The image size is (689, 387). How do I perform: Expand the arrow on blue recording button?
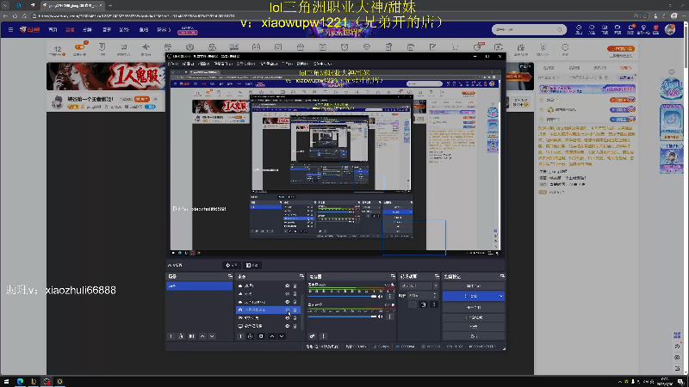click(501, 296)
